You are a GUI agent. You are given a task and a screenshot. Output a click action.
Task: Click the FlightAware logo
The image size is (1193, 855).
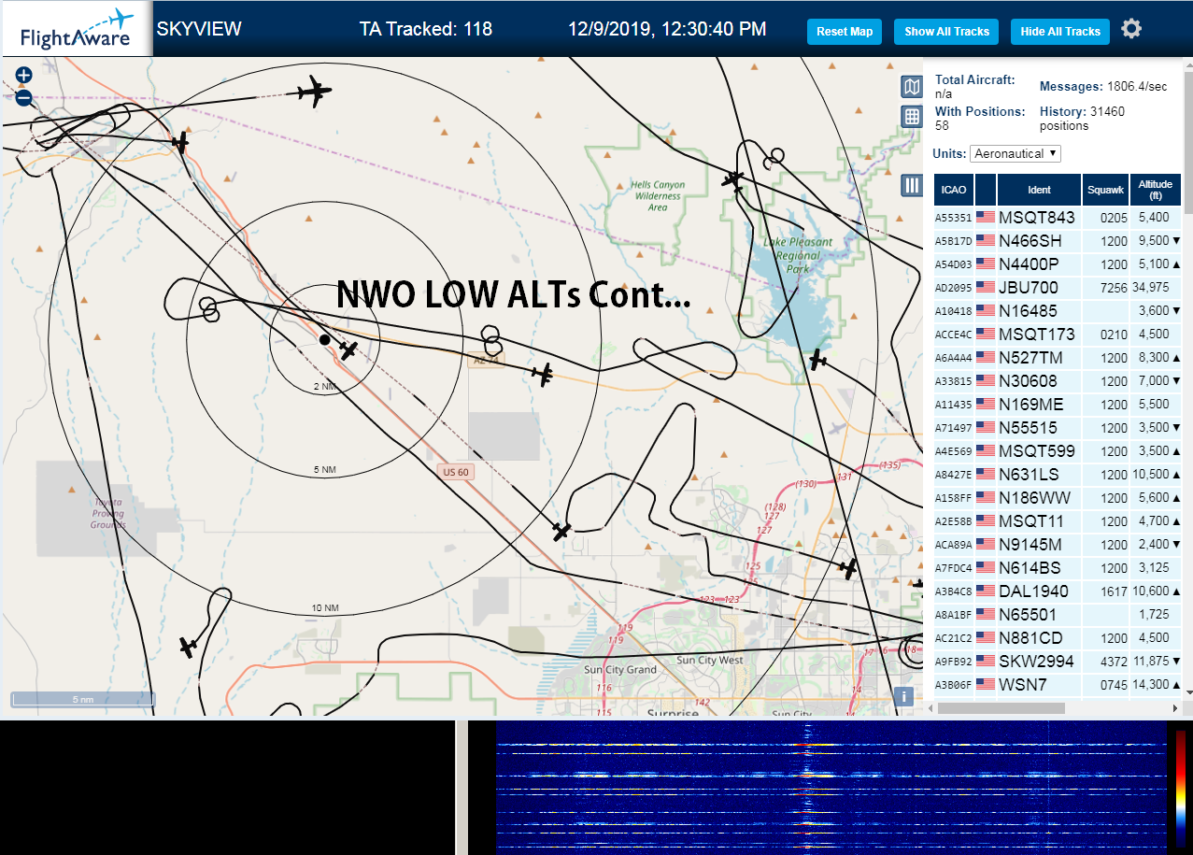pos(77,28)
